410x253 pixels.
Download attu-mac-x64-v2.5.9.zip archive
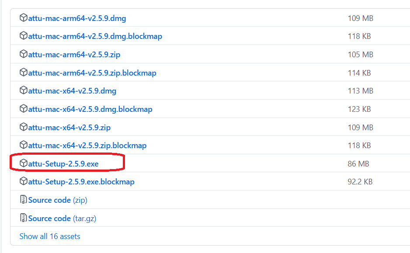point(69,128)
